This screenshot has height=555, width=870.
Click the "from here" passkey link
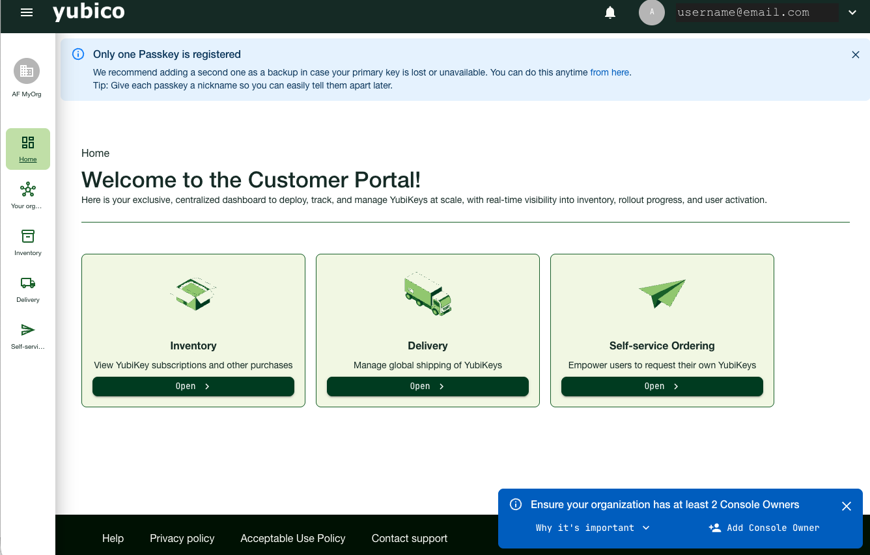(x=610, y=72)
